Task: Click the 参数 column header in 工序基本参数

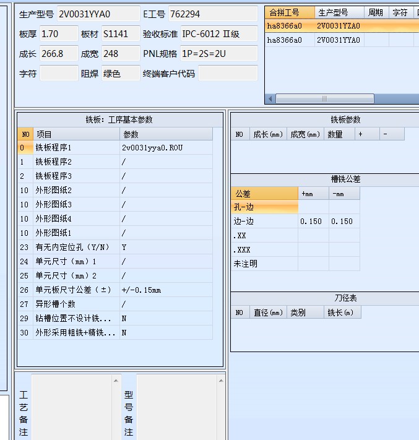Action: [x=166, y=134]
